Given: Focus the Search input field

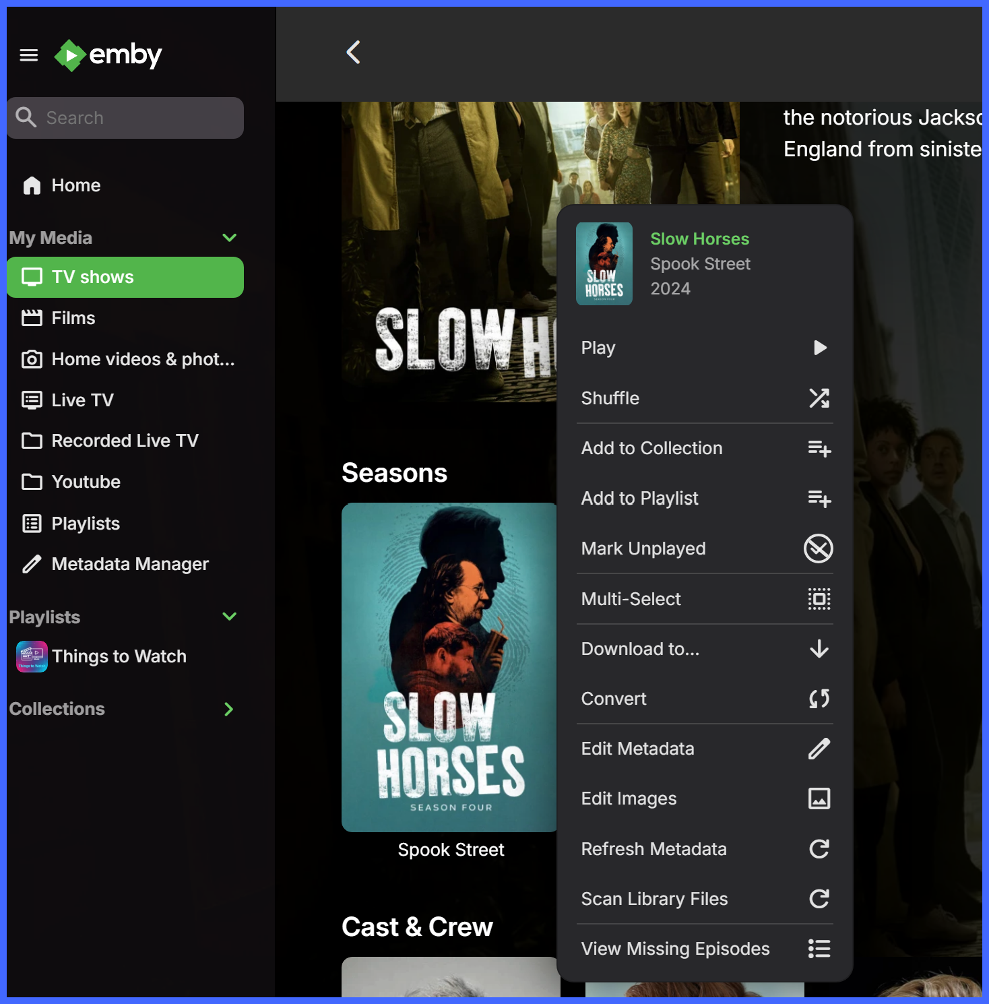Looking at the screenshot, I should pyautogui.click(x=125, y=118).
